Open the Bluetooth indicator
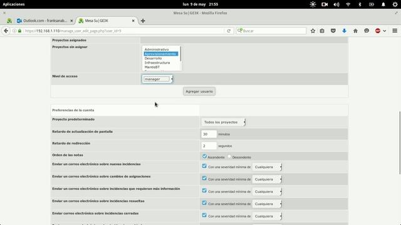401x225 pixels. 360,4
